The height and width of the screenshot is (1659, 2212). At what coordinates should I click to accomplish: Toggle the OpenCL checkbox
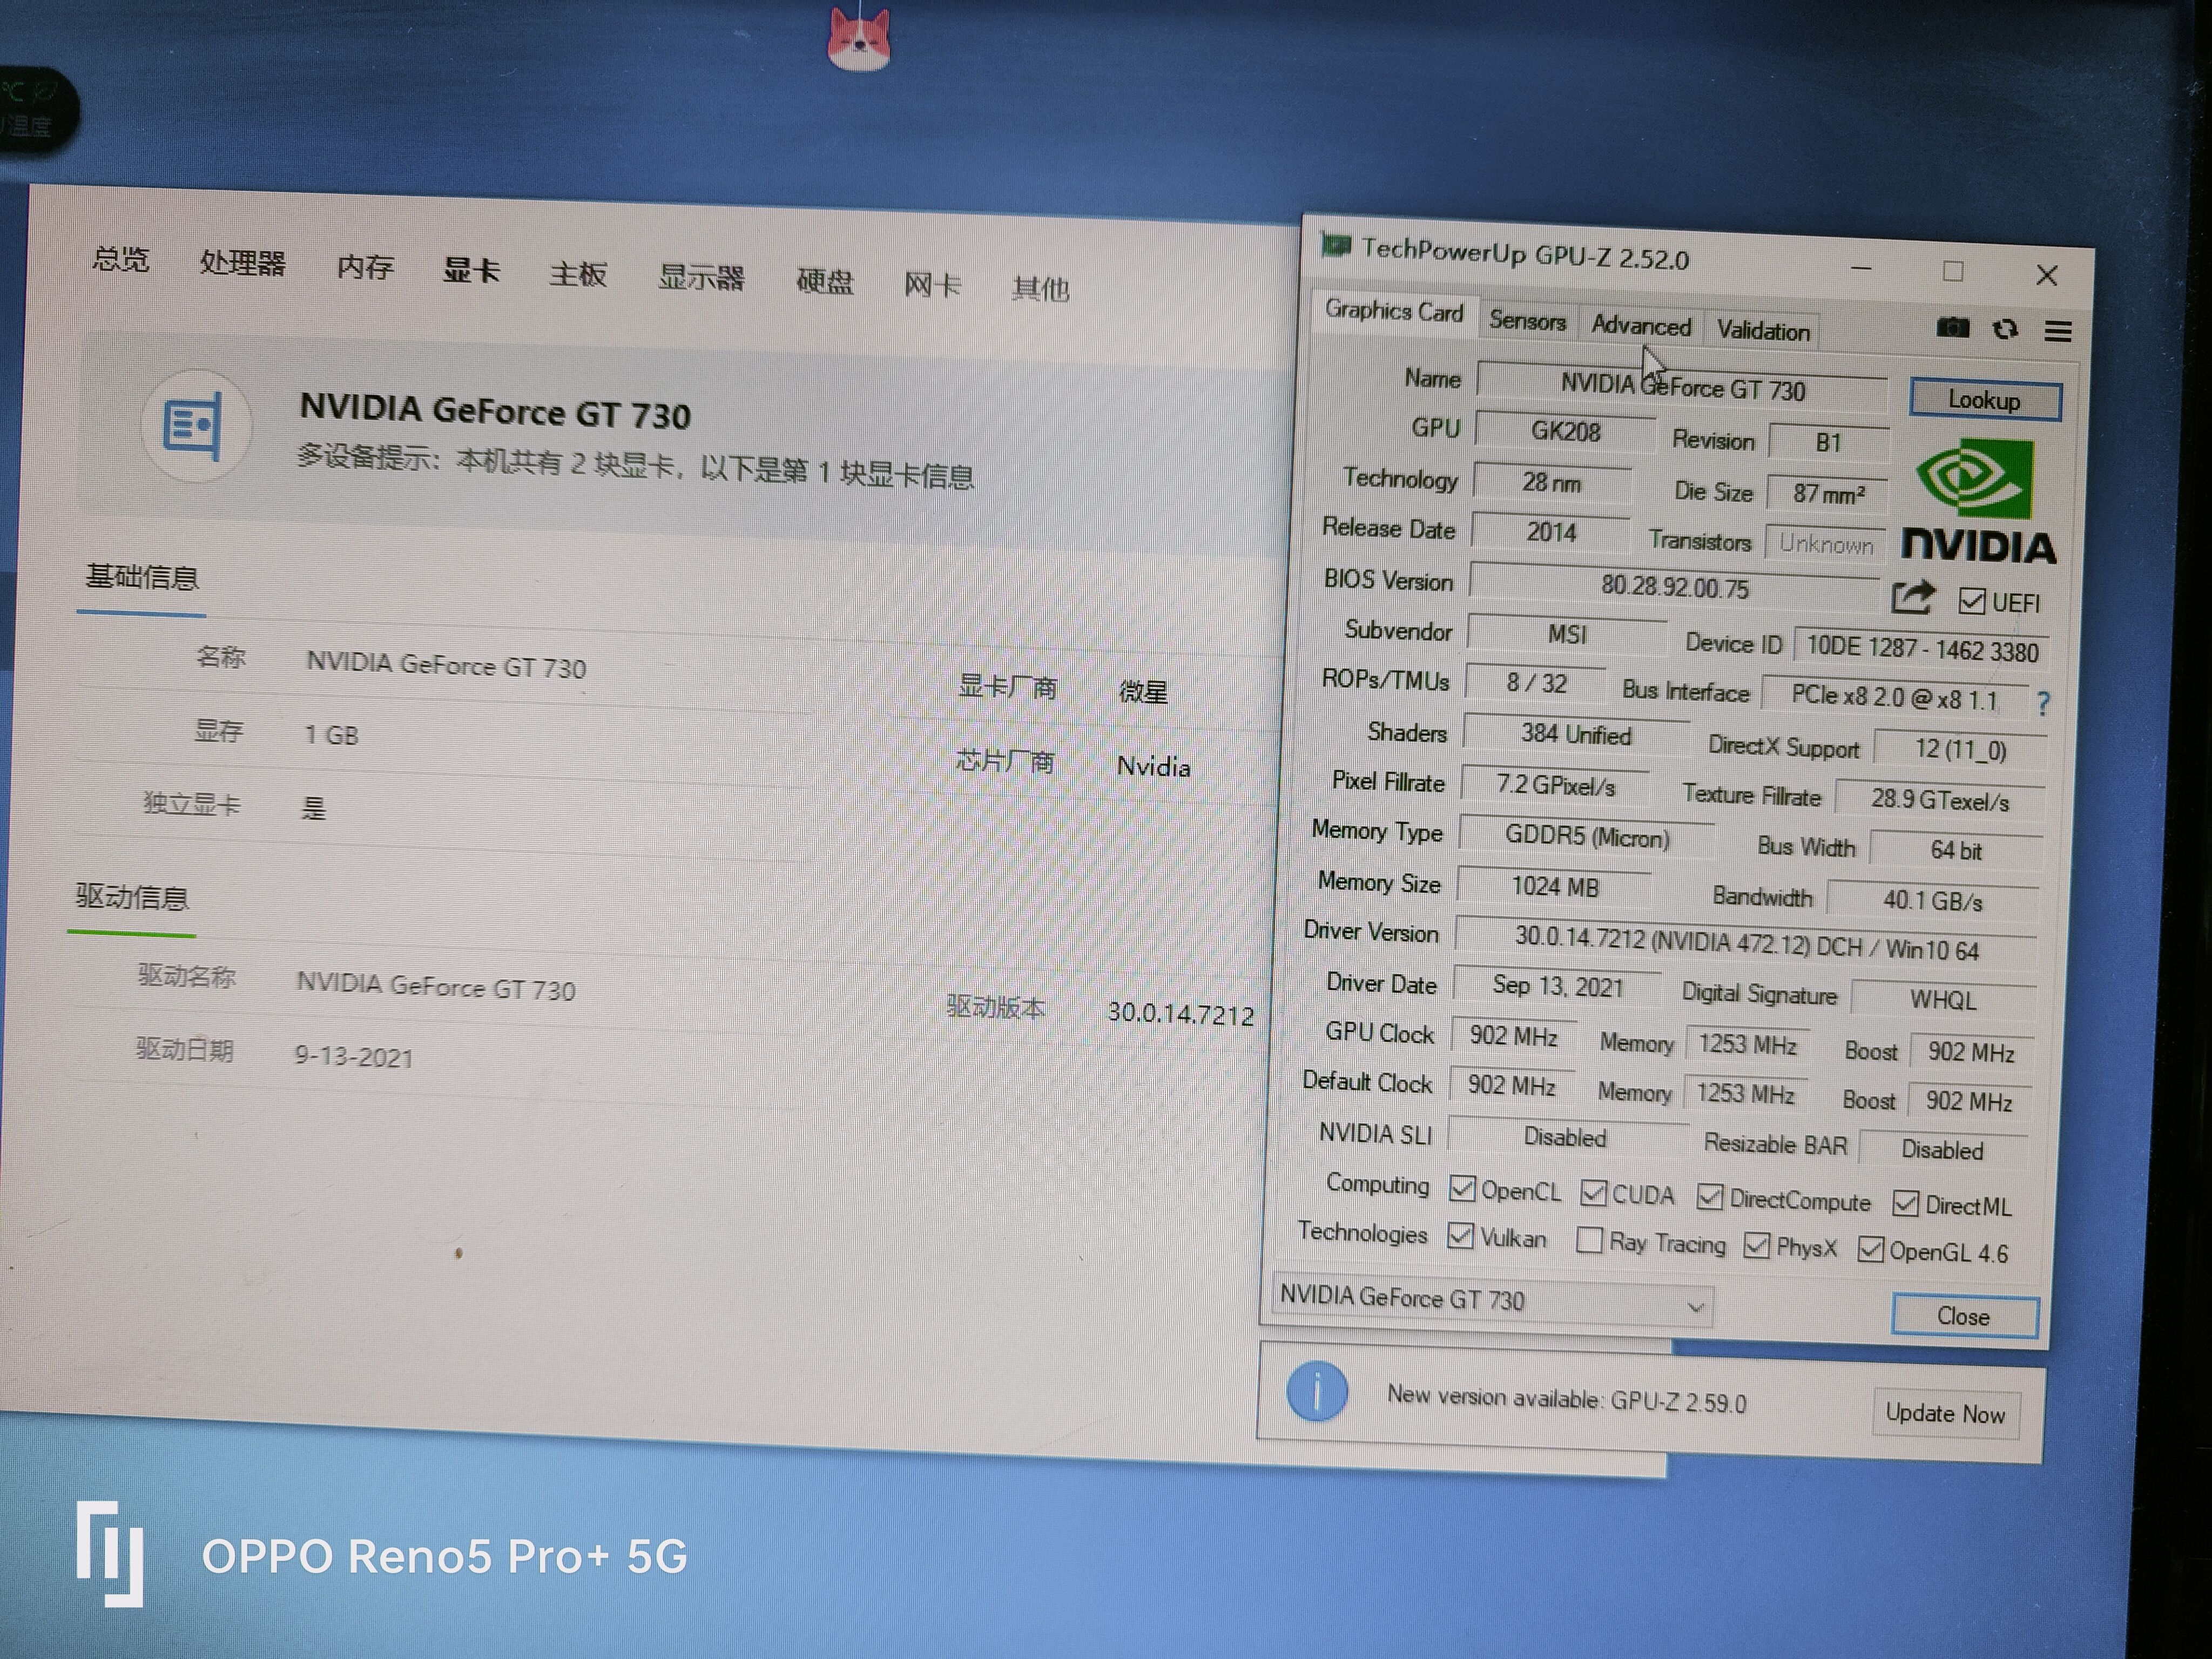1462,1188
